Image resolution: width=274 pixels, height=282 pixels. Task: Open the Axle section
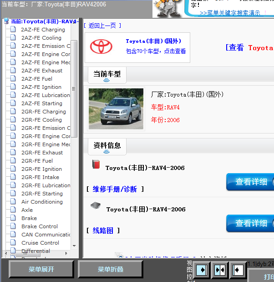click(27, 210)
